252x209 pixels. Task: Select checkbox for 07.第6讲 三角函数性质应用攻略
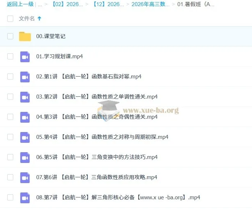(x=10, y=177)
